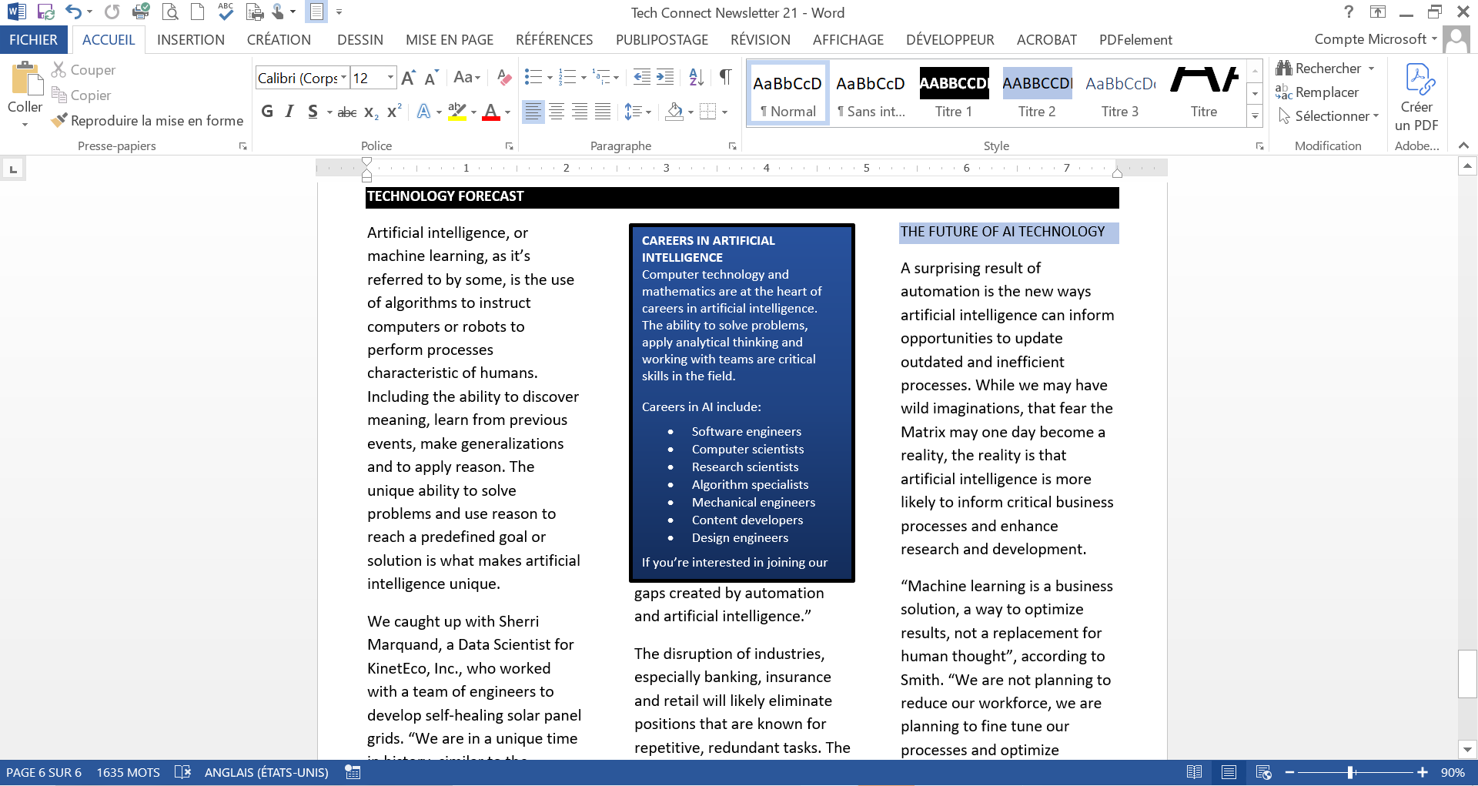Click the decrease indent icon
Screen dimensions: 1478x786
(641, 77)
